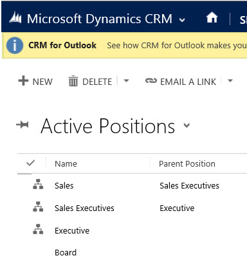
Task: Create a new position with NEW button
Action: click(35, 81)
